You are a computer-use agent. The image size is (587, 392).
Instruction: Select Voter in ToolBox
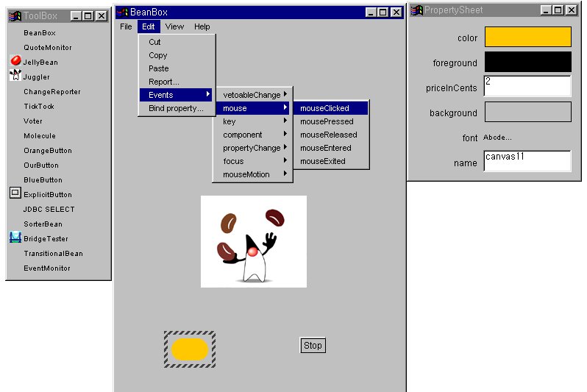coord(33,121)
